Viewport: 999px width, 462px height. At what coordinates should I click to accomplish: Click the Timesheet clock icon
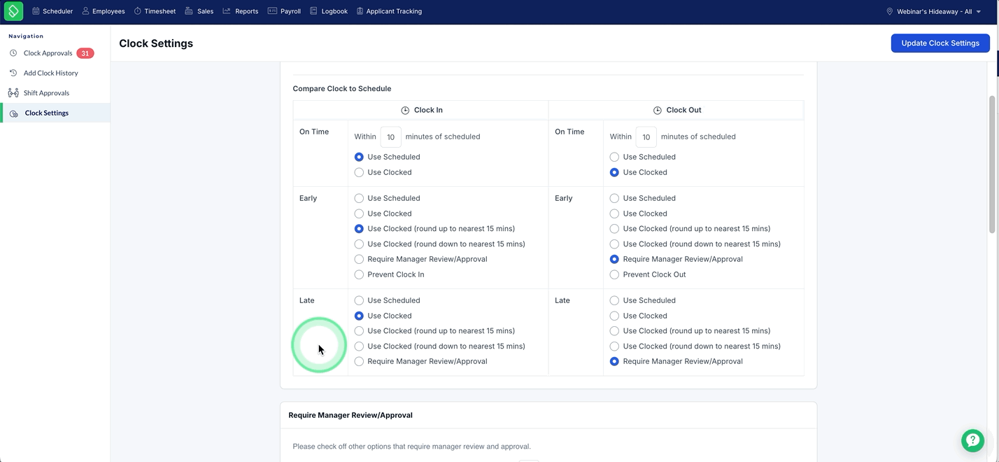point(138,11)
